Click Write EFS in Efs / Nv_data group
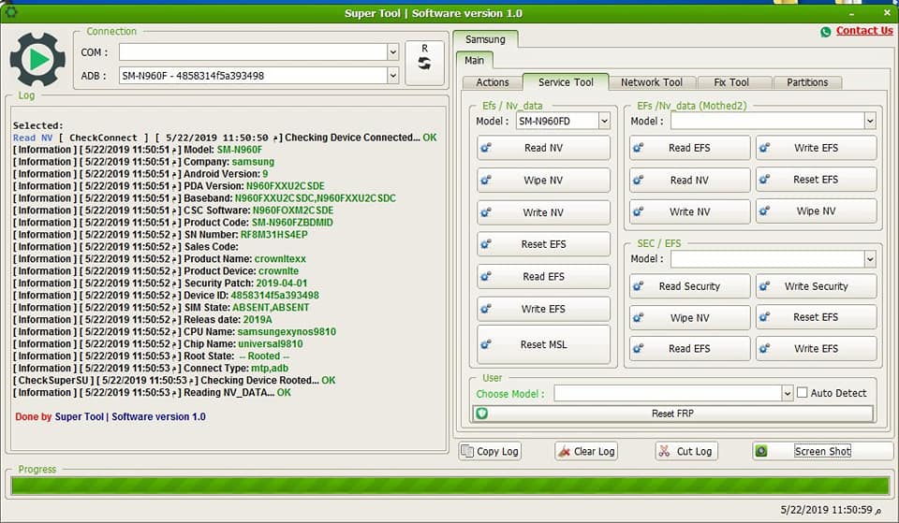This screenshot has height=523, width=899. [x=543, y=309]
